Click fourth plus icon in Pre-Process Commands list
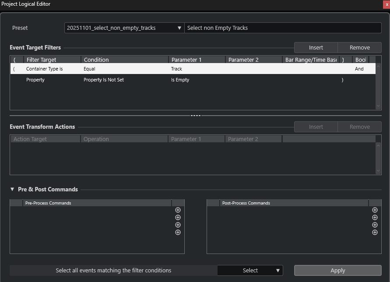The width and height of the screenshot is (390, 282). 178,233
